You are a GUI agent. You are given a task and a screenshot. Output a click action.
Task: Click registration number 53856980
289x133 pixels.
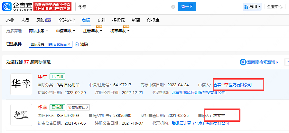point(122,116)
